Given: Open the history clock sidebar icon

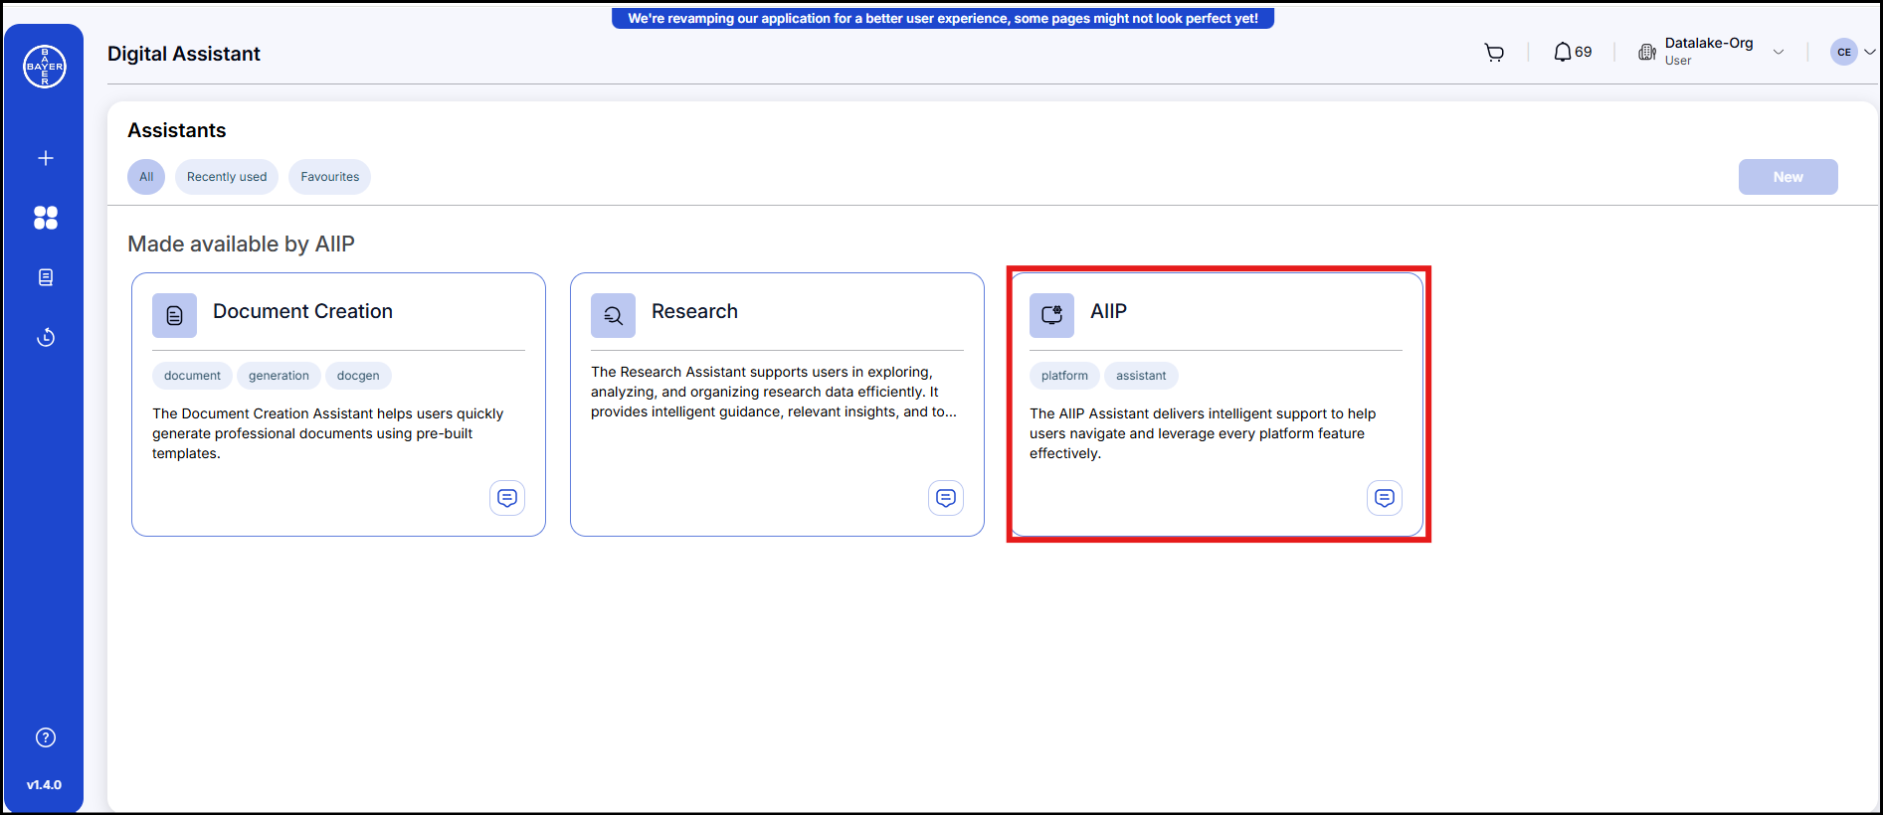Looking at the screenshot, I should [45, 337].
